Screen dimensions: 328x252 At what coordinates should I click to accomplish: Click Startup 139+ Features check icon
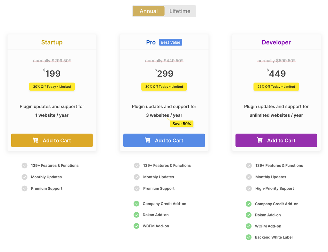coord(24,166)
